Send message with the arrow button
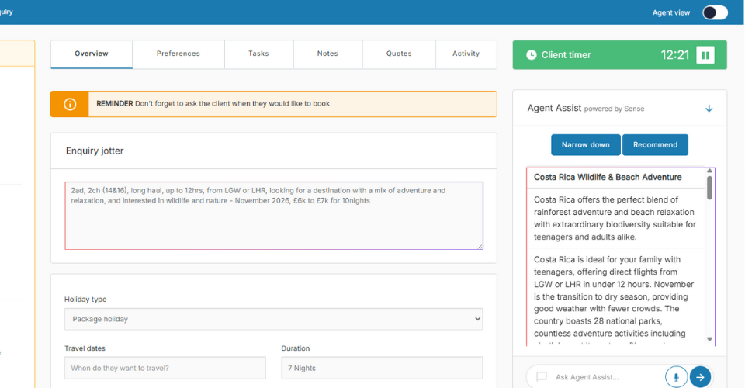Screen dimensions: 745x388 [x=700, y=377]
